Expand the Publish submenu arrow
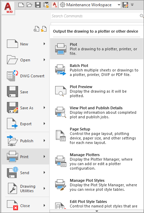This screenshot has width=144, height=213. (44, 140)
